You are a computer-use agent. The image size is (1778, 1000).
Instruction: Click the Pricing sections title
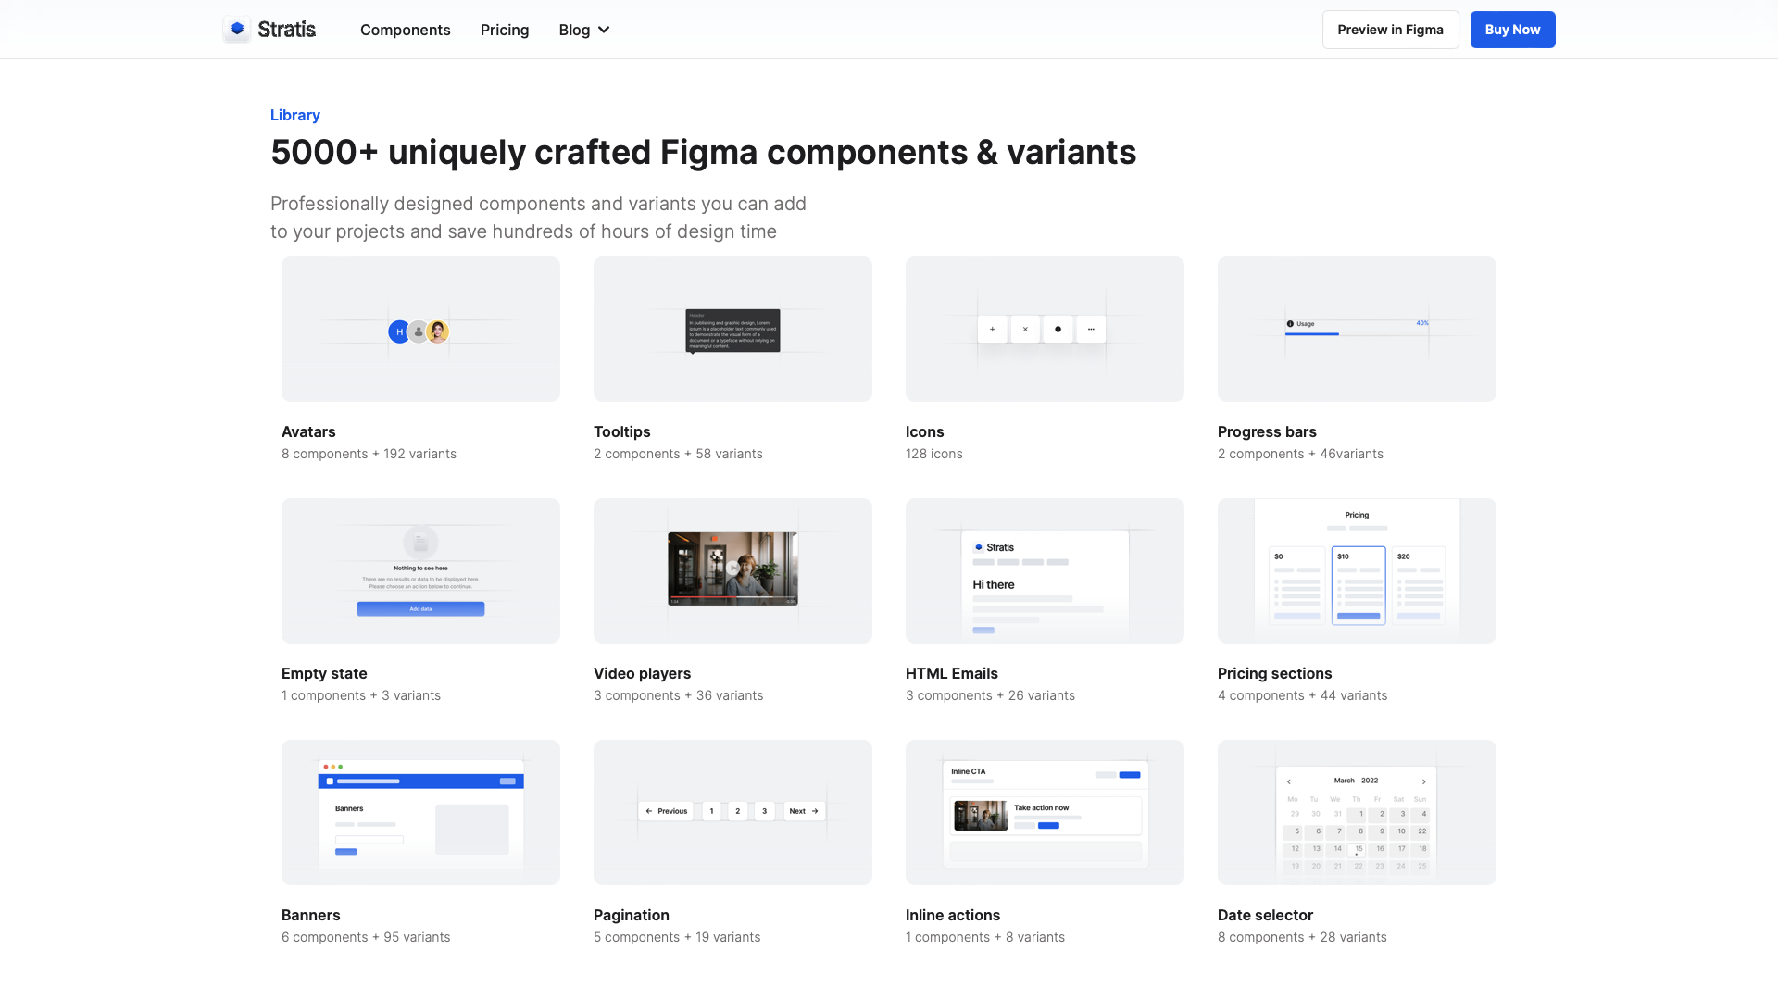coord(1274,673)
